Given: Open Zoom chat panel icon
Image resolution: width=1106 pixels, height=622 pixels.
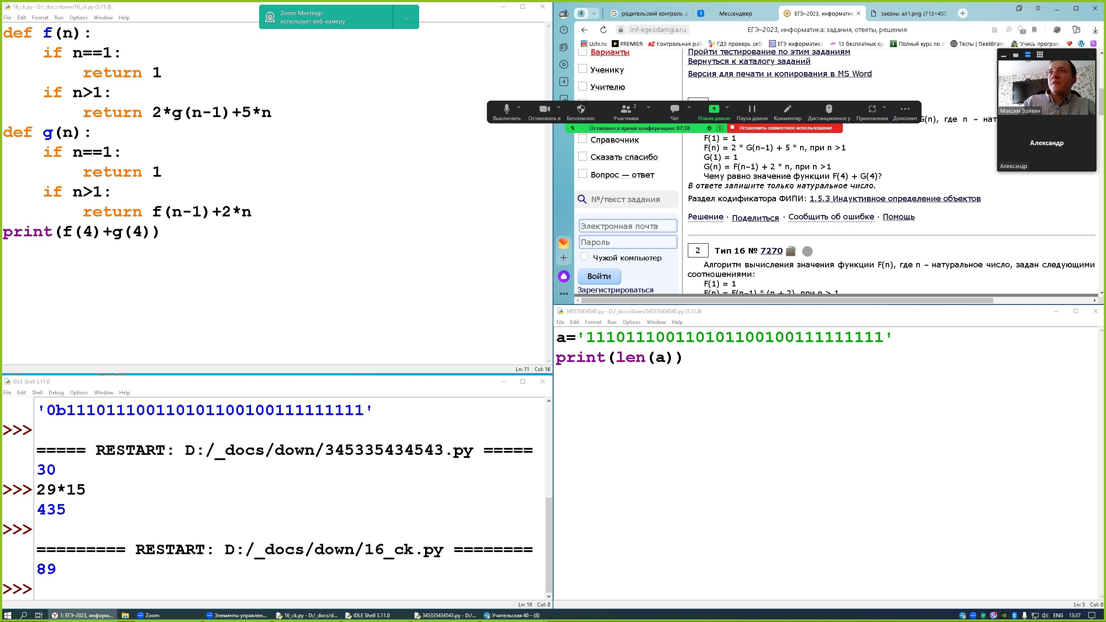Looking at the screenshot, I should click(x=674, y=109).
